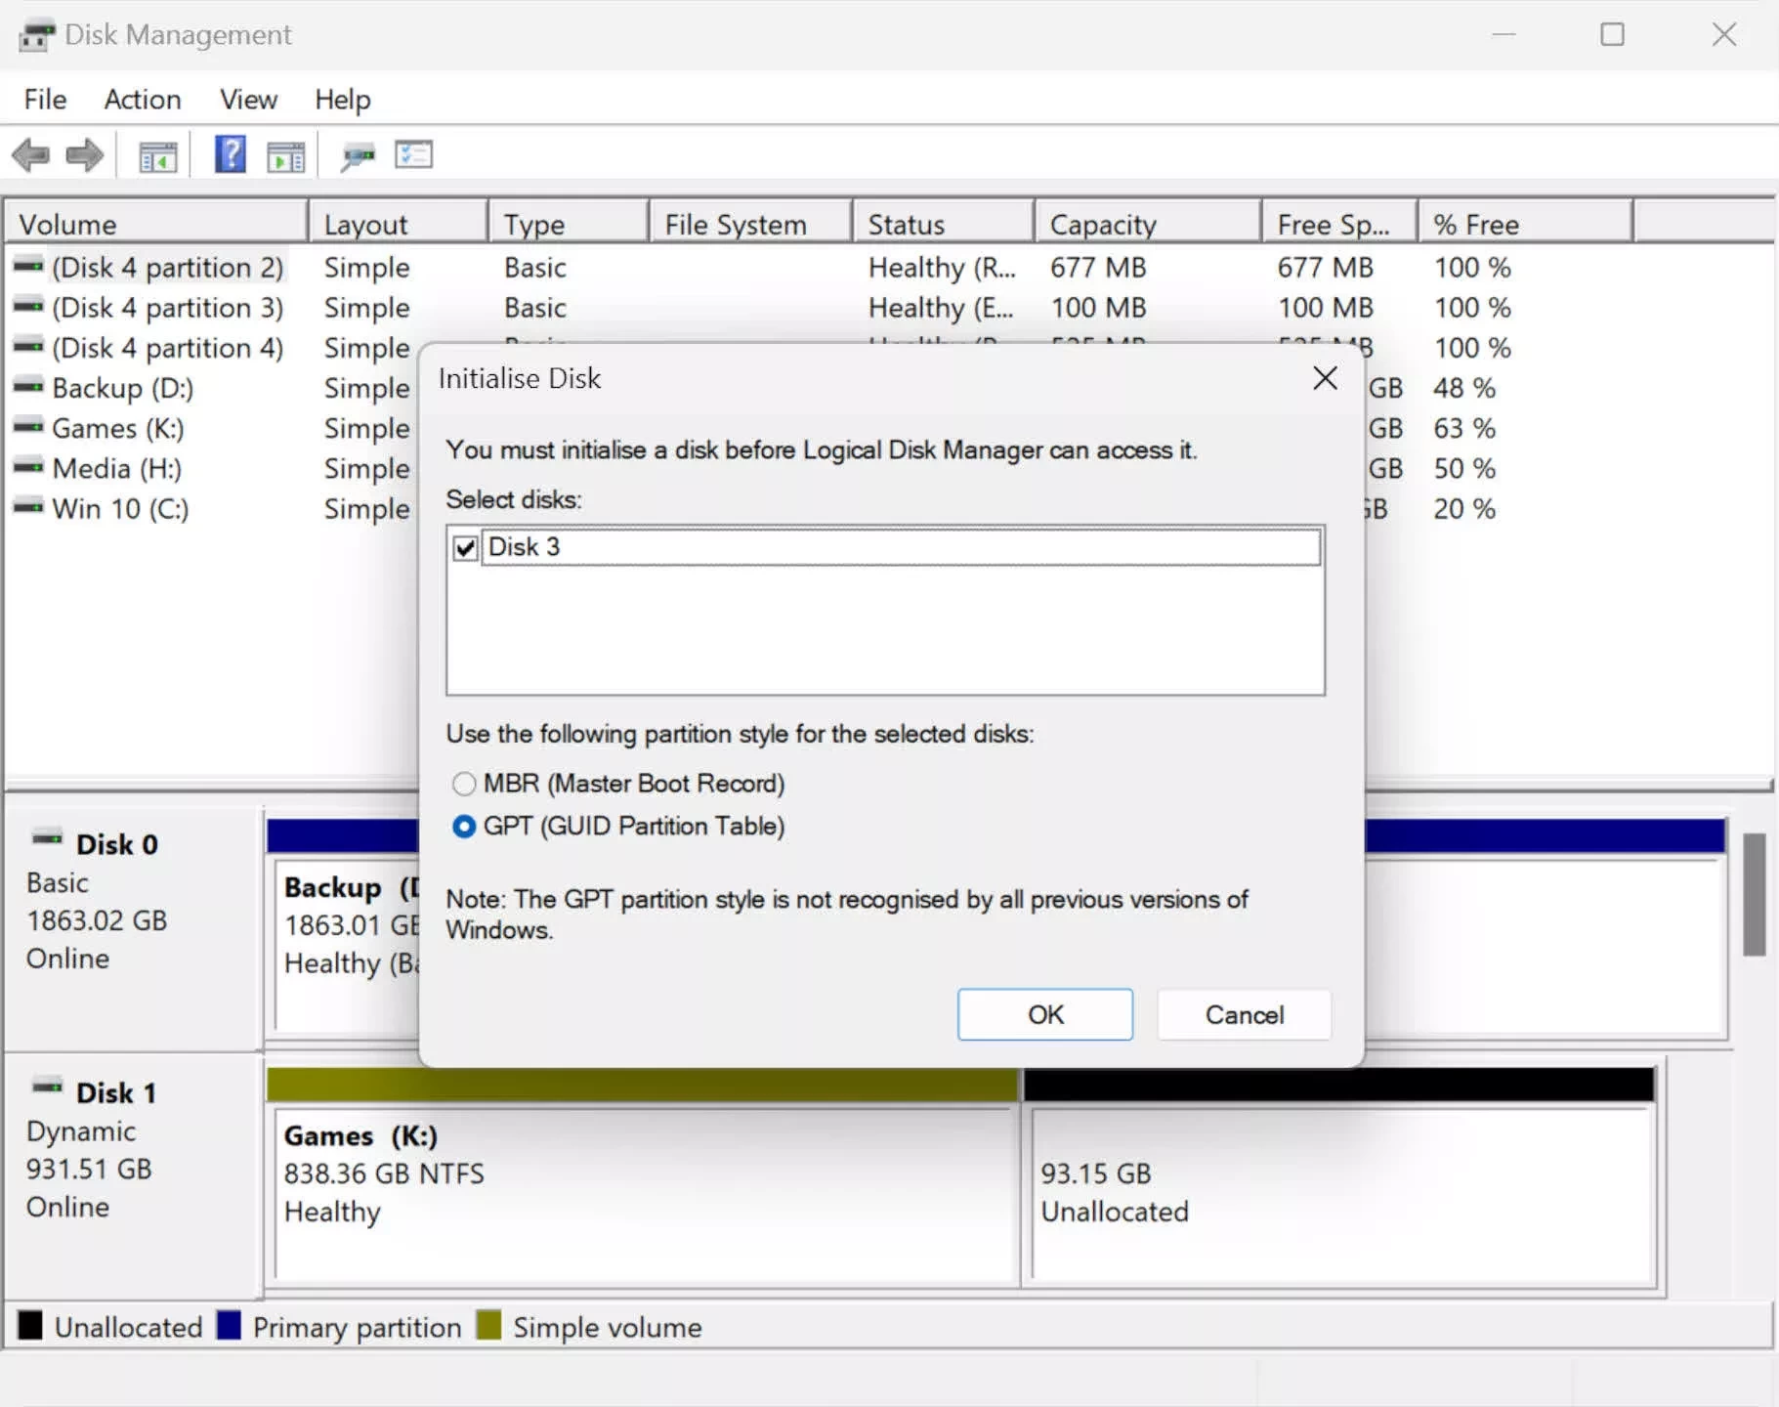Sort by the Type column header
Screen dimensions: 1779x1407
[x=569, y=224]
